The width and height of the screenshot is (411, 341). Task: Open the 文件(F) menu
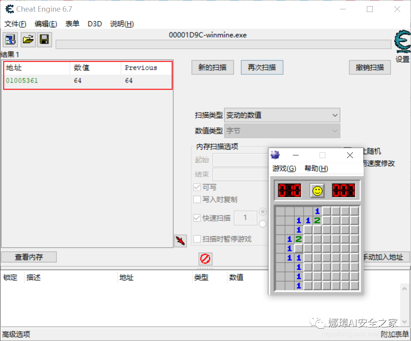click(x=15, y=24)
